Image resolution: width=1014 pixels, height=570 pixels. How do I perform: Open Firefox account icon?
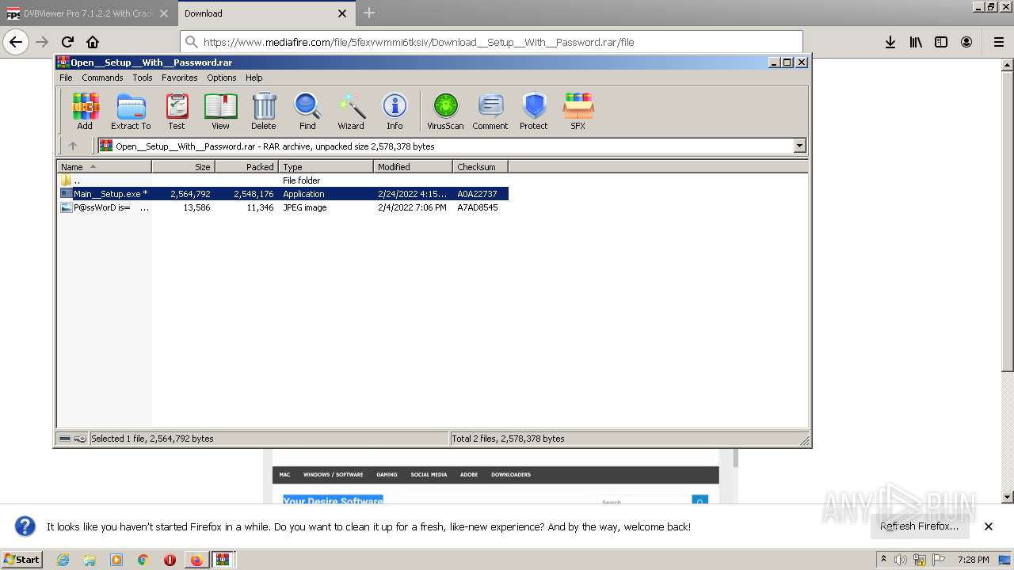(966, 42)
